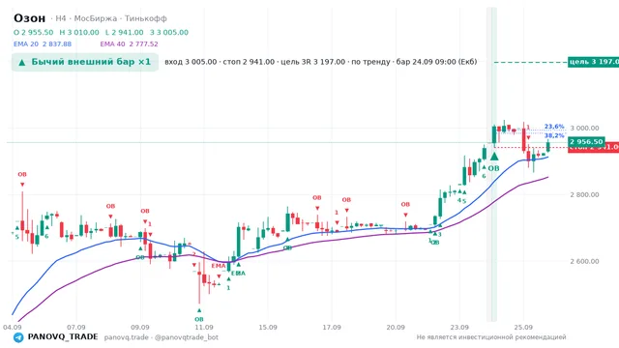Select the close value З 3 005.00

(x=169, y=32)
